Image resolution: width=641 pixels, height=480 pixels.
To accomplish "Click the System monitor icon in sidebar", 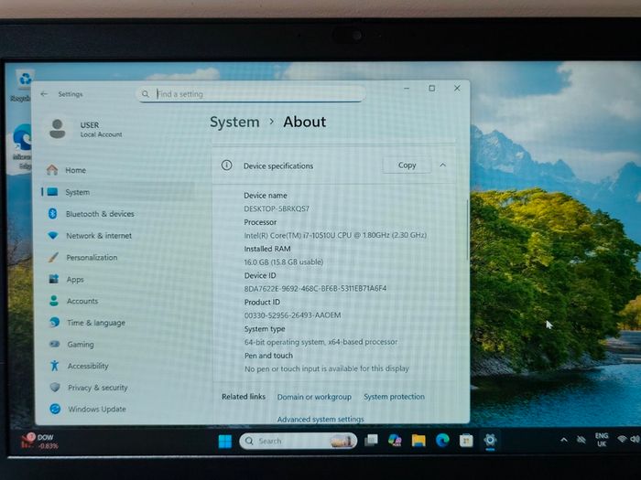I will coord(52,192).
